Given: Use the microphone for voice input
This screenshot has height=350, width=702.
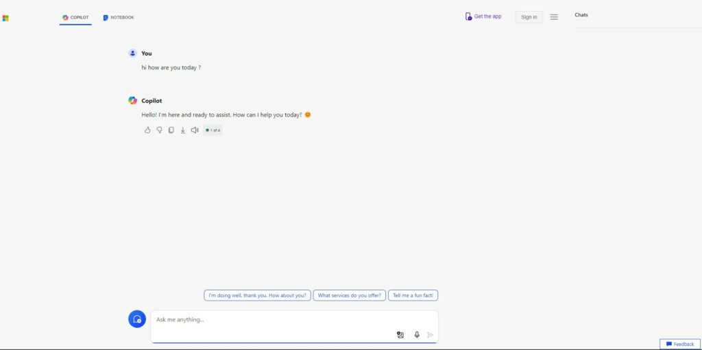Looking at the screenshot, I should (417, 335).
